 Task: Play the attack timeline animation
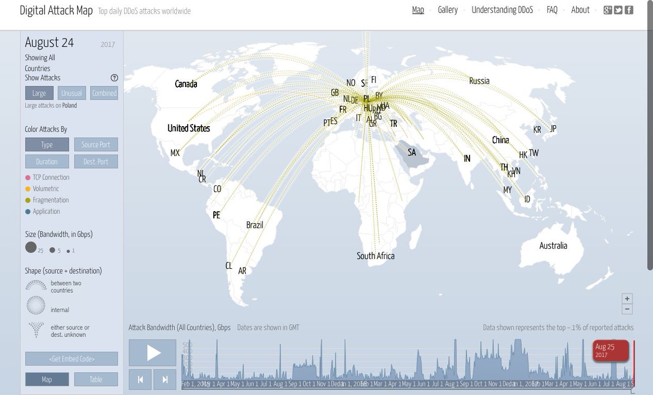click(153, 353)
